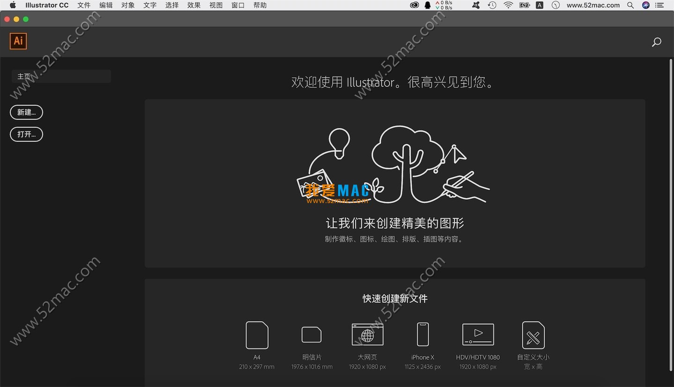Click the input source A icon
The height and width of the screenshot is (387, 674).
pos(540,5)
